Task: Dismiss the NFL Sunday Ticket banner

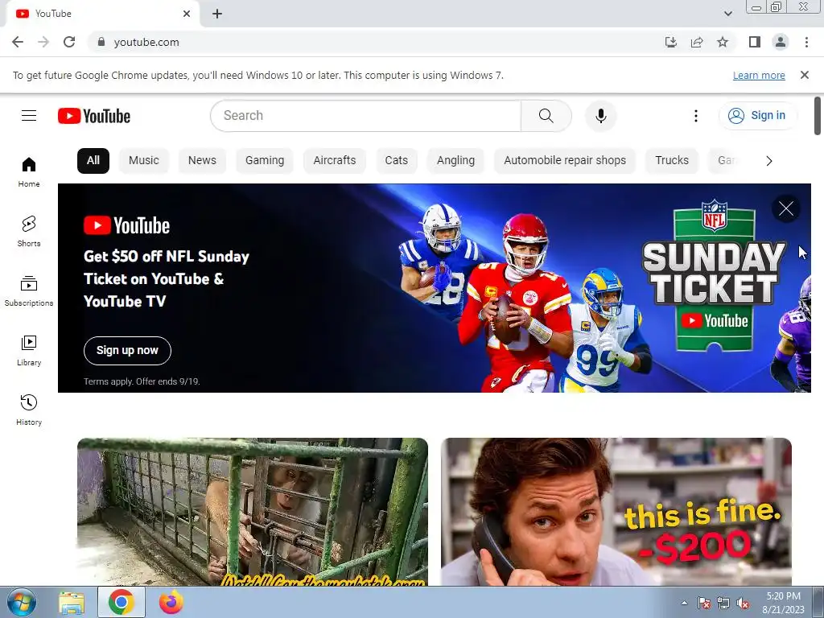Action: pyautogui.click(x=786, y=208)
